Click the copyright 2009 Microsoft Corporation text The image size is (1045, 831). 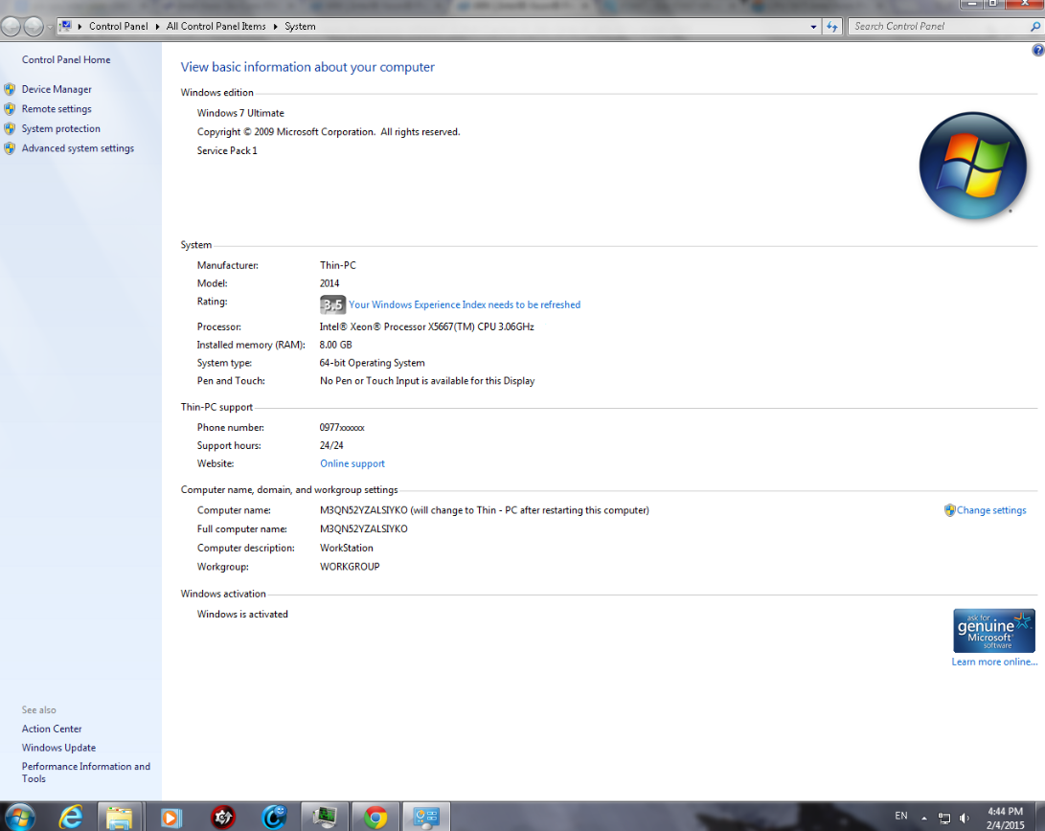pyautogui.click(x=329, y=132)
